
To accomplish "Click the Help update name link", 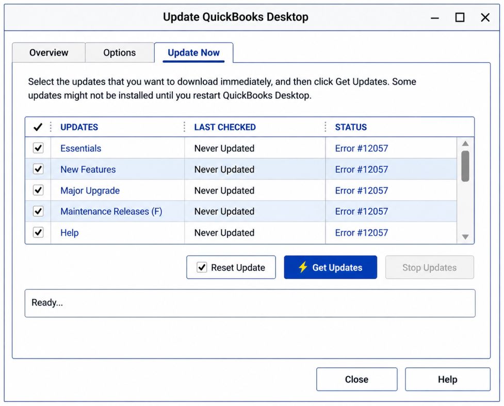I will (x=70, y=233).
